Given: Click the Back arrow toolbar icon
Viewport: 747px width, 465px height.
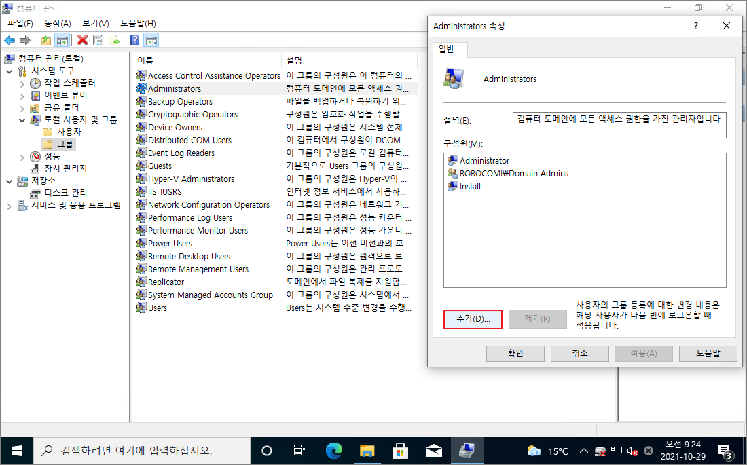Looking at the screenshot, I should coord(10,41).
